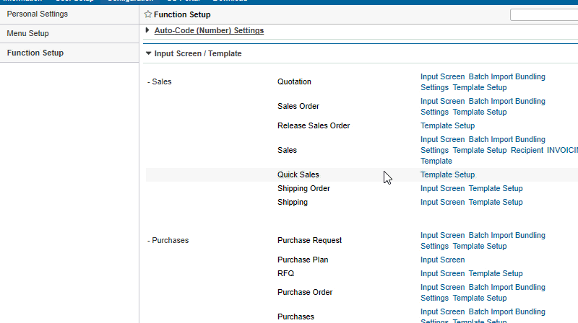This screenshot has height=323, width=578.
Task: Open Input Screen for Purchase Request
Action: click(x=442, y=235)
